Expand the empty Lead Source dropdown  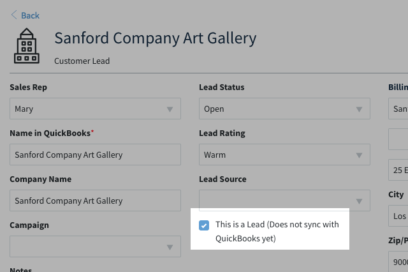coord(284,200)
